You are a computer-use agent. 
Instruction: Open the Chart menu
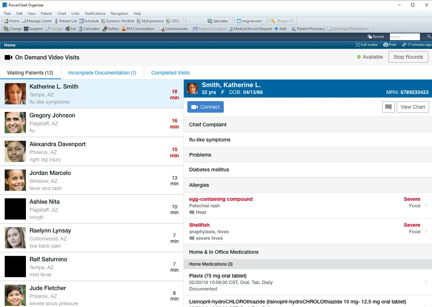coord(62,13)
